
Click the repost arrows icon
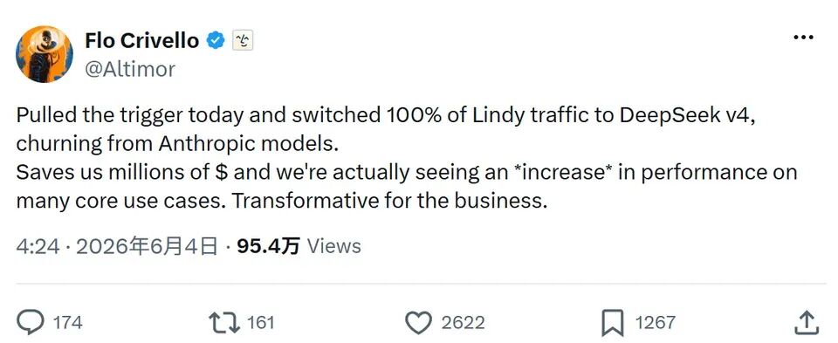click(x=224, y=323)
